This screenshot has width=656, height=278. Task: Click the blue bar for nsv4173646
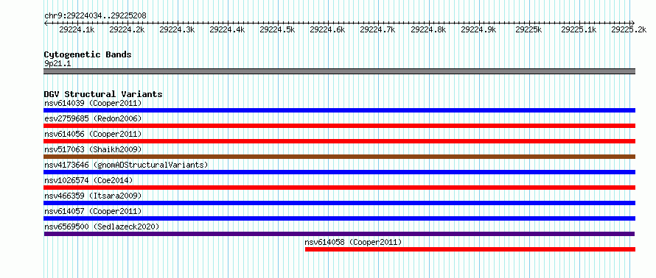point(339,172)
